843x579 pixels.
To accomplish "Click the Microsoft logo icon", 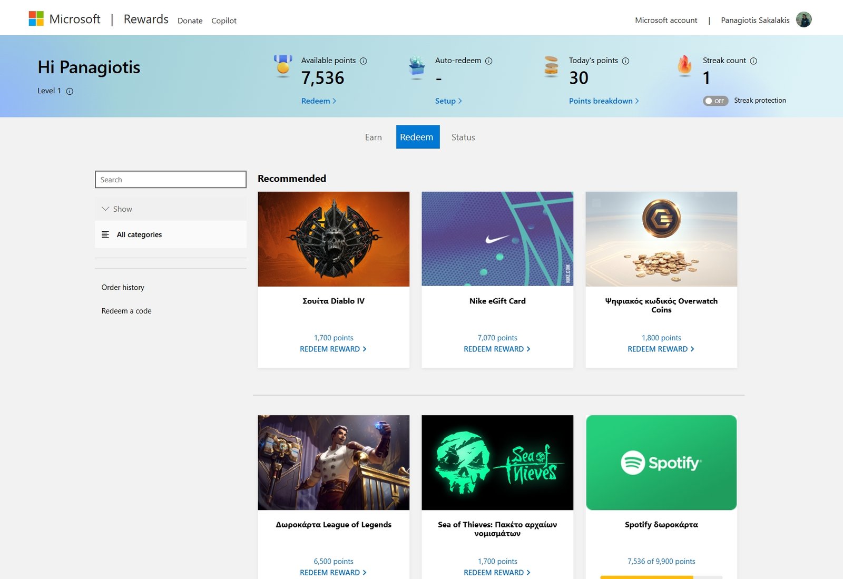I will [36, 19].
